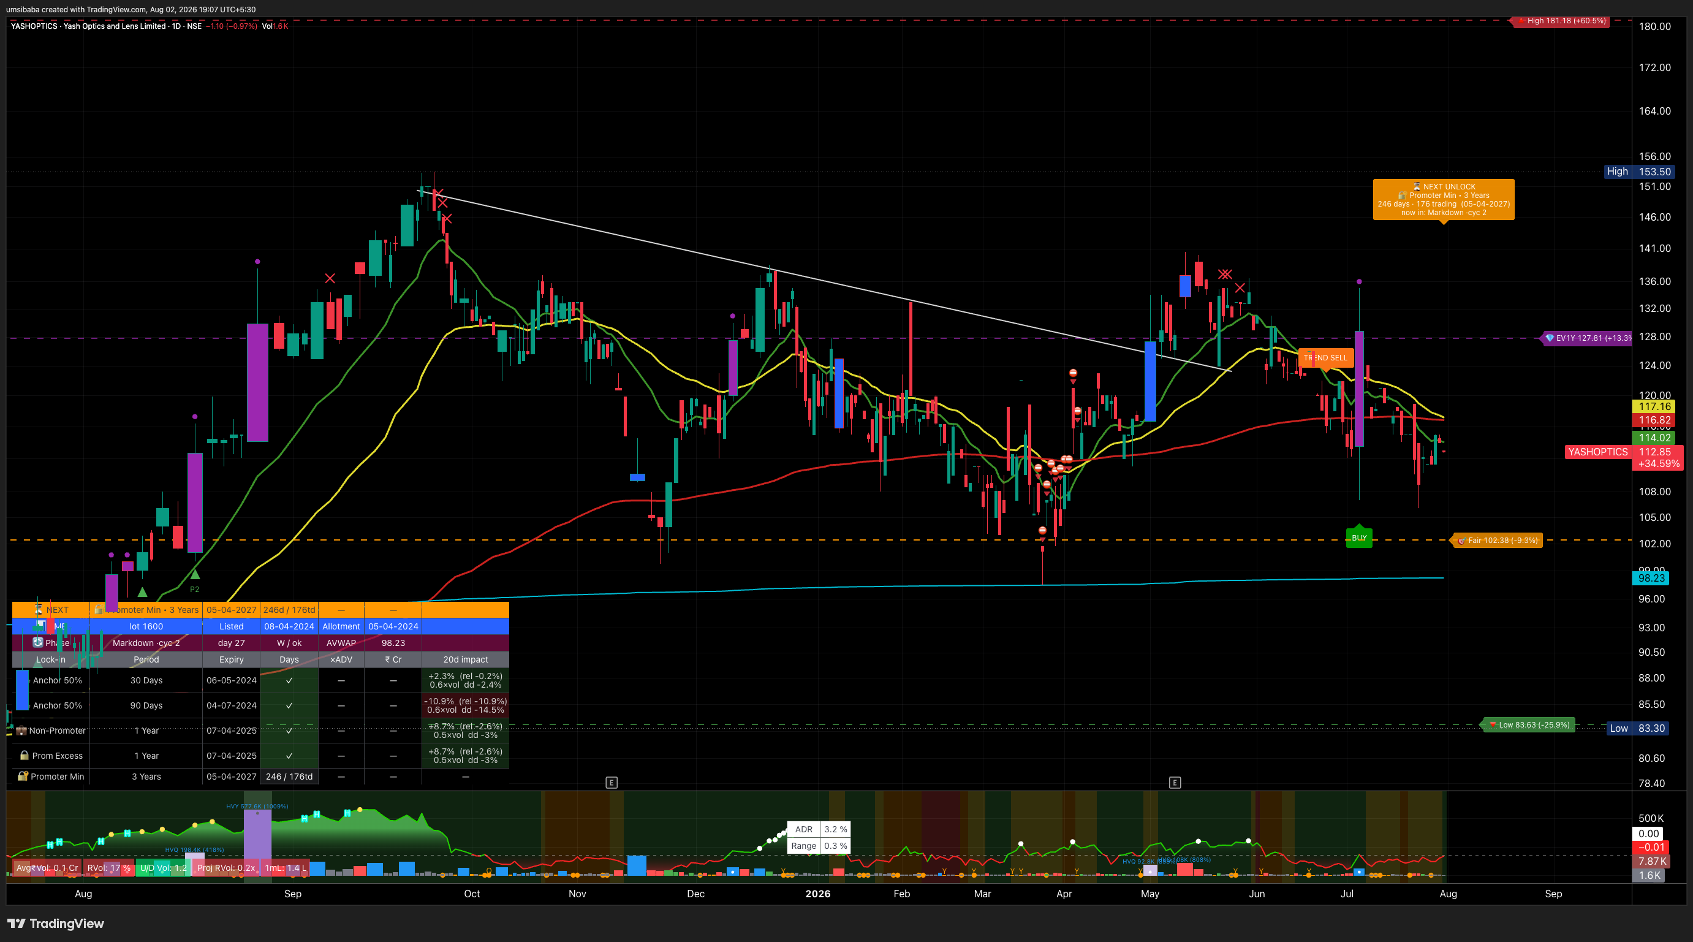Open the earnings E marker in May
Viewport: 1693px width, 942px height.
pyautogui.click(x=1175, y=782)
